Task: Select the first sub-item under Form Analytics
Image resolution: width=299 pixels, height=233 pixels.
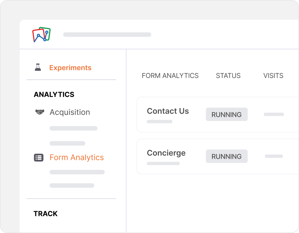Action: click(x=77, y=172)
